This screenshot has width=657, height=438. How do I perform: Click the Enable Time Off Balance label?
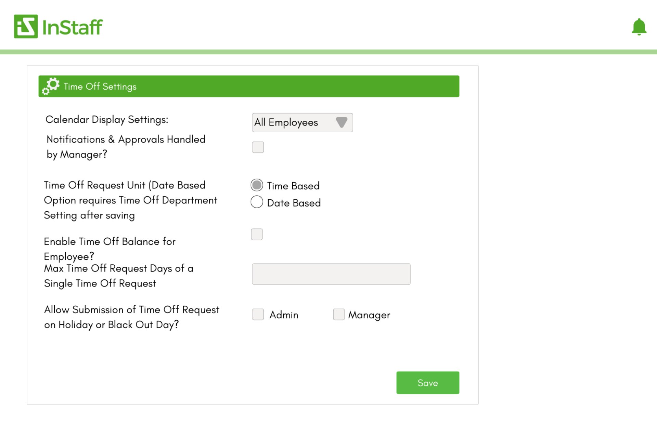(109, 249)
